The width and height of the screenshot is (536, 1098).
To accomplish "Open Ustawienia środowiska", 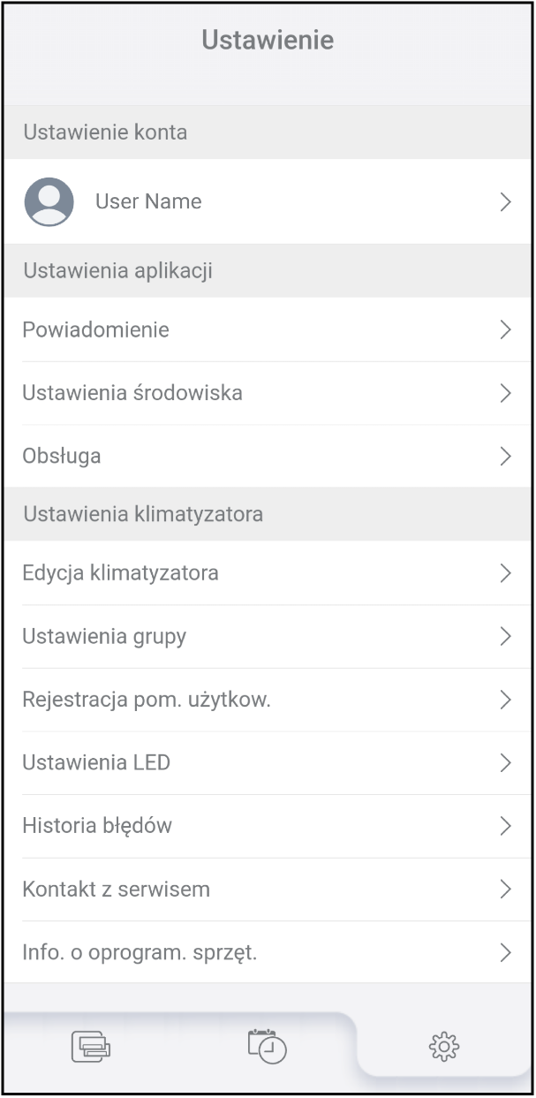I will tap(132, 393).
